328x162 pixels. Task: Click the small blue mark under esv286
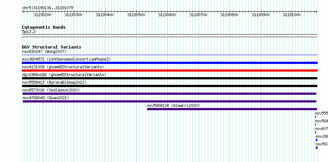pos(317,140)
